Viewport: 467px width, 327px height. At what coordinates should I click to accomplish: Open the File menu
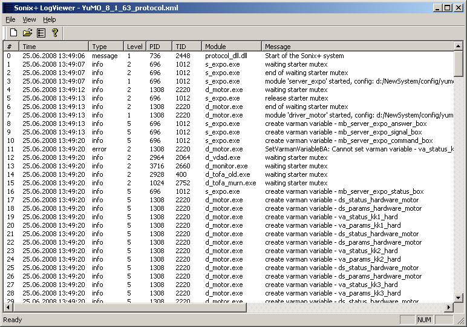pyautogui.click(x=10, y=19)
